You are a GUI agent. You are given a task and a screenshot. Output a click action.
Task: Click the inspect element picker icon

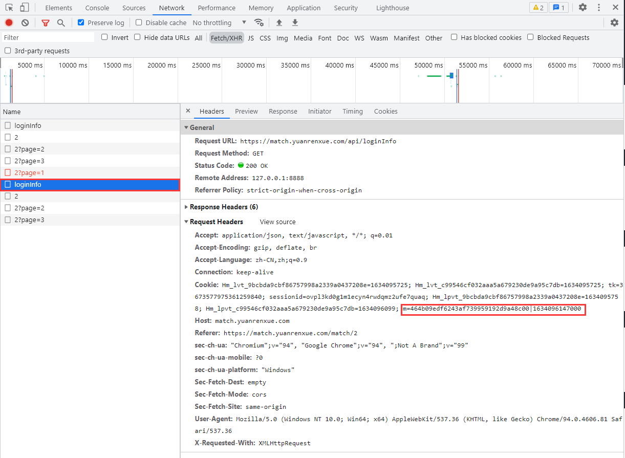[9, 8]
